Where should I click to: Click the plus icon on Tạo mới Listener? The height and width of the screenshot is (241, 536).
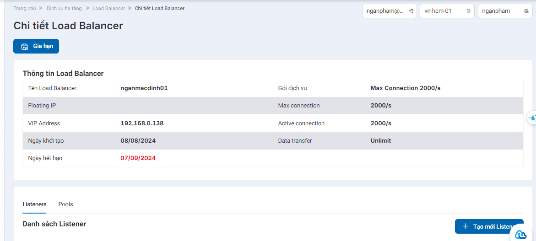[465, 226]
